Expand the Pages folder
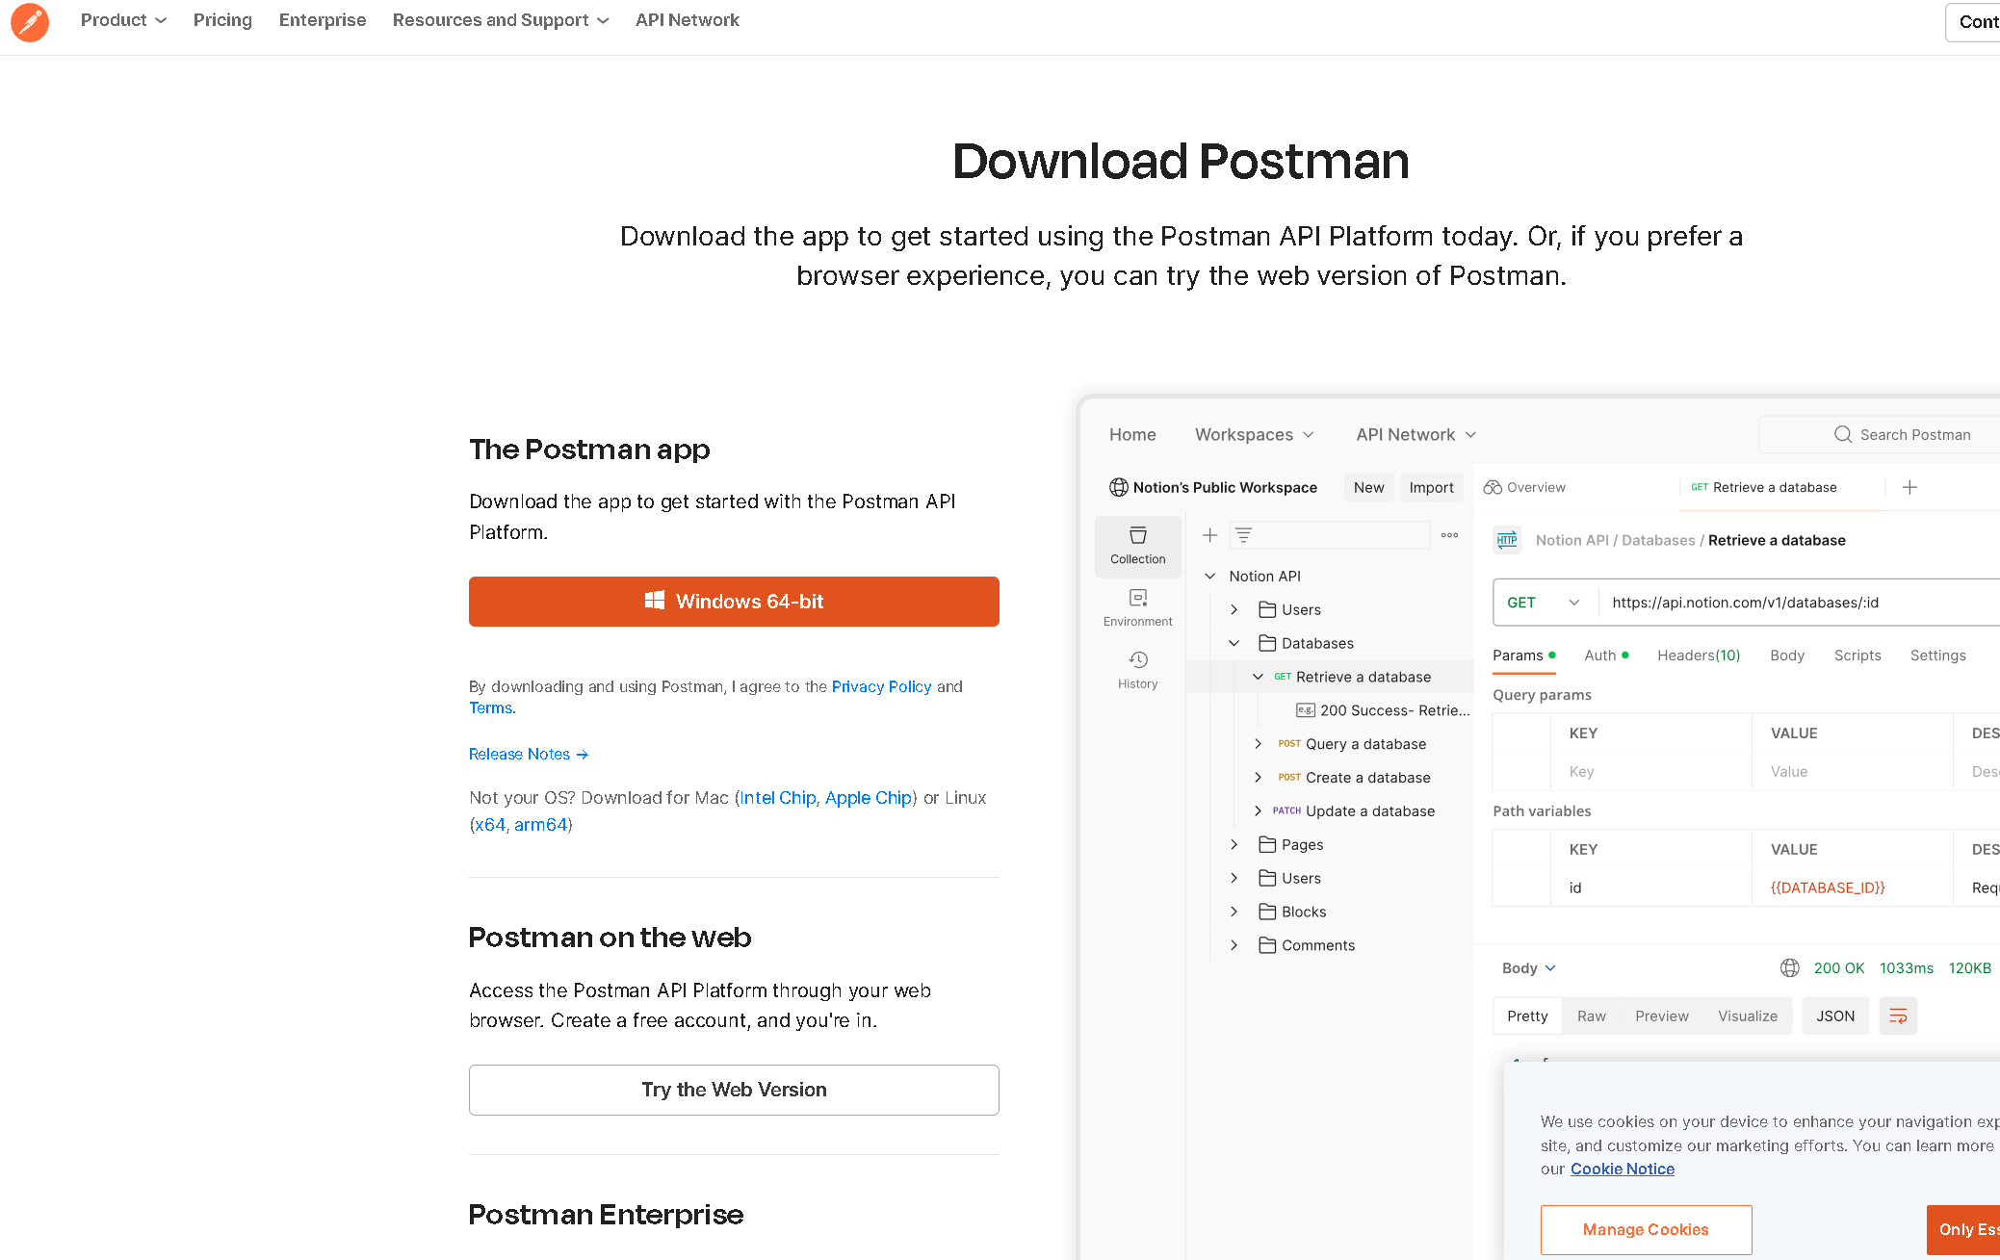Viewport: 2000px width, 1260px height. 1234,844
